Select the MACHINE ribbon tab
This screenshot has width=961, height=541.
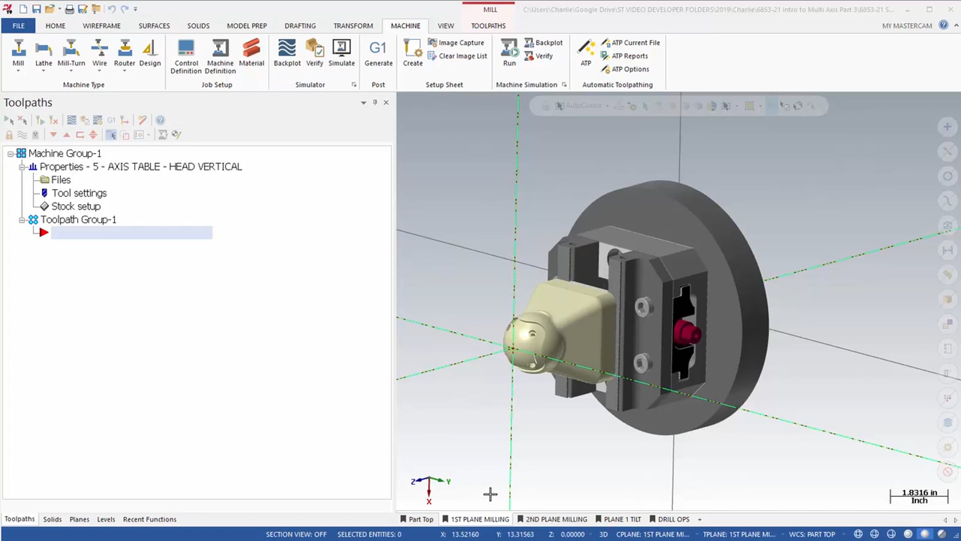[x=405, y=25]
